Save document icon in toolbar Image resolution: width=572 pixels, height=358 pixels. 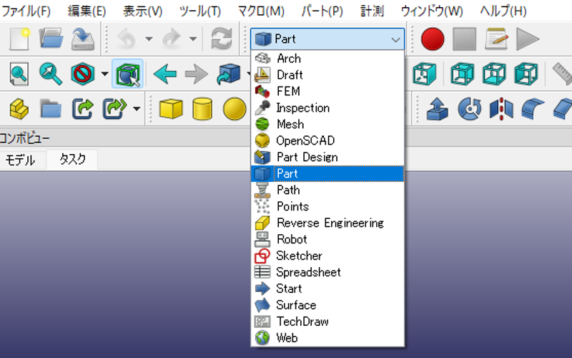click(x=83, y=39)
